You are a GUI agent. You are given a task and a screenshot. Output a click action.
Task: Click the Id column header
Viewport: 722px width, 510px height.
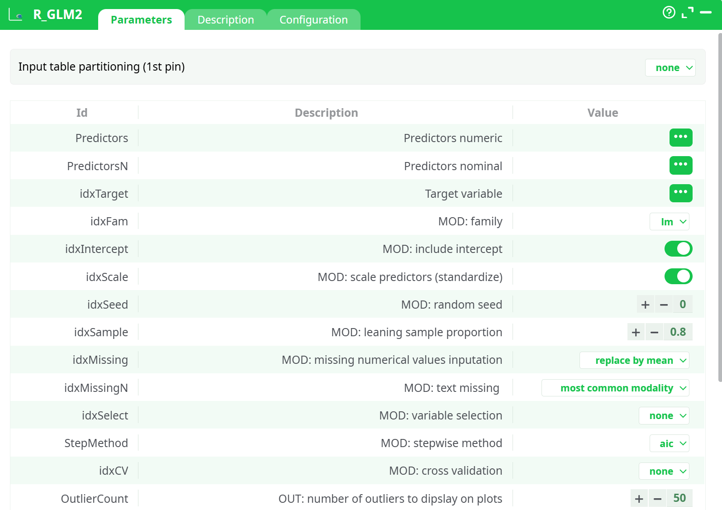click(82, 113)
